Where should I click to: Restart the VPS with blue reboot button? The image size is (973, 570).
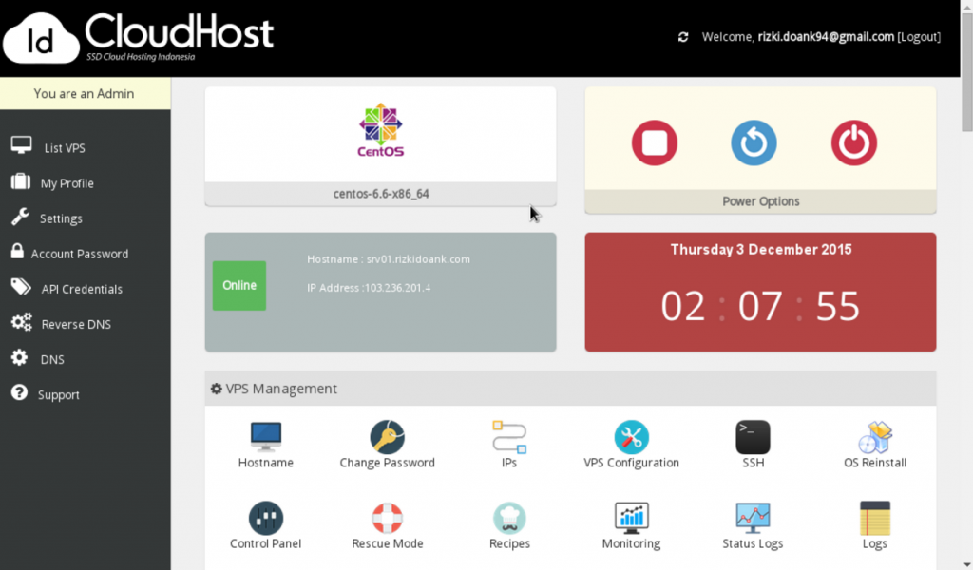(x=754, y=142)
